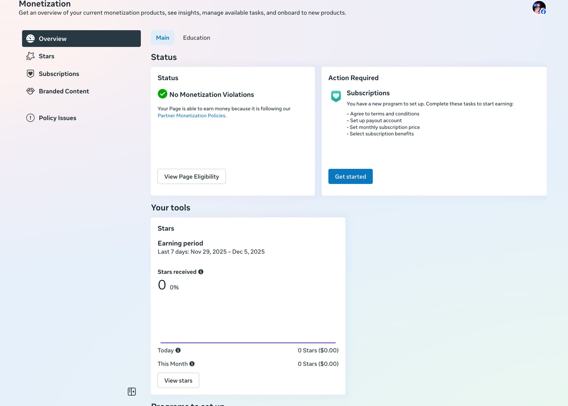Click View Page Eligibility button
Image resolution: width=568 pixels, height=406 pixels.
coord(191,176)
